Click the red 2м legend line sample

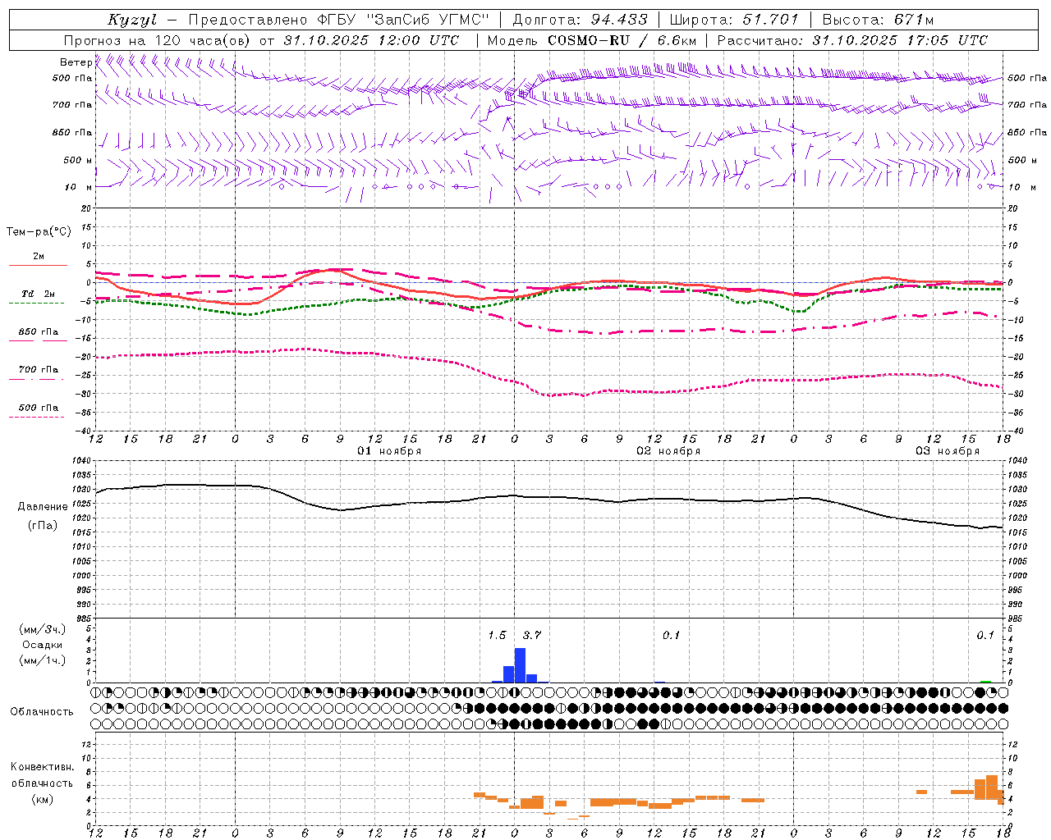38,266
